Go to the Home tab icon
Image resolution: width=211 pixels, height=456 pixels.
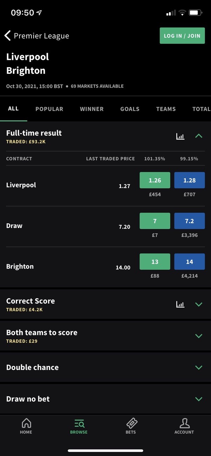[26, 423]
